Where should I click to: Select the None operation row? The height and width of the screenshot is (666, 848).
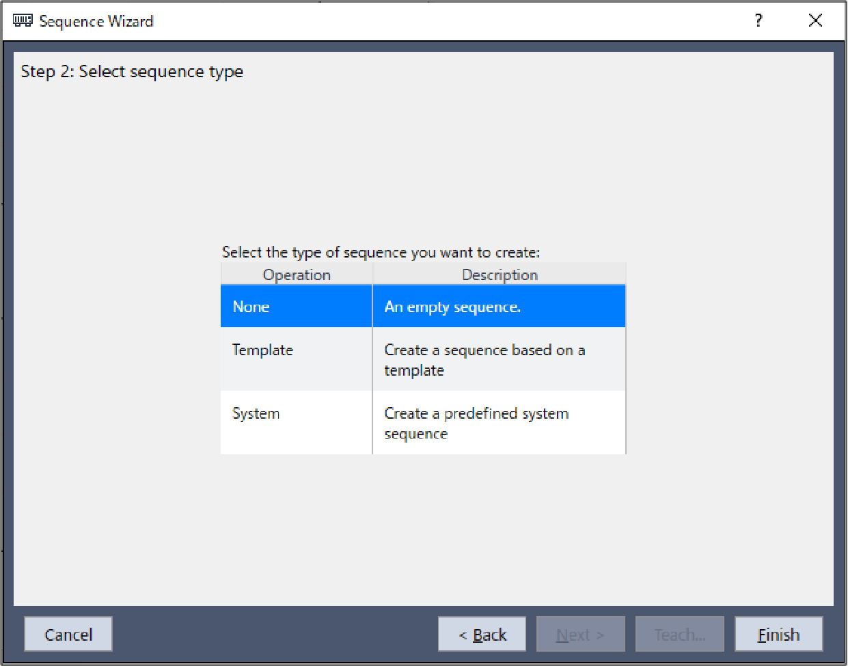pyautogui.click(x=296, y=307)
